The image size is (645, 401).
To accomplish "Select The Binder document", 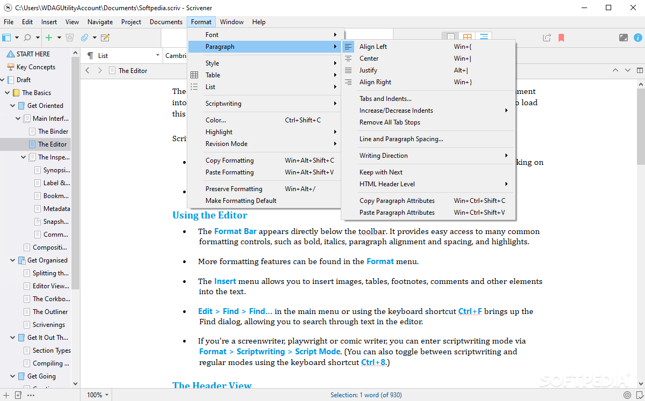I will click(53, 132).
